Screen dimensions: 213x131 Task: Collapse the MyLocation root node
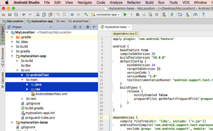point(7,32)
